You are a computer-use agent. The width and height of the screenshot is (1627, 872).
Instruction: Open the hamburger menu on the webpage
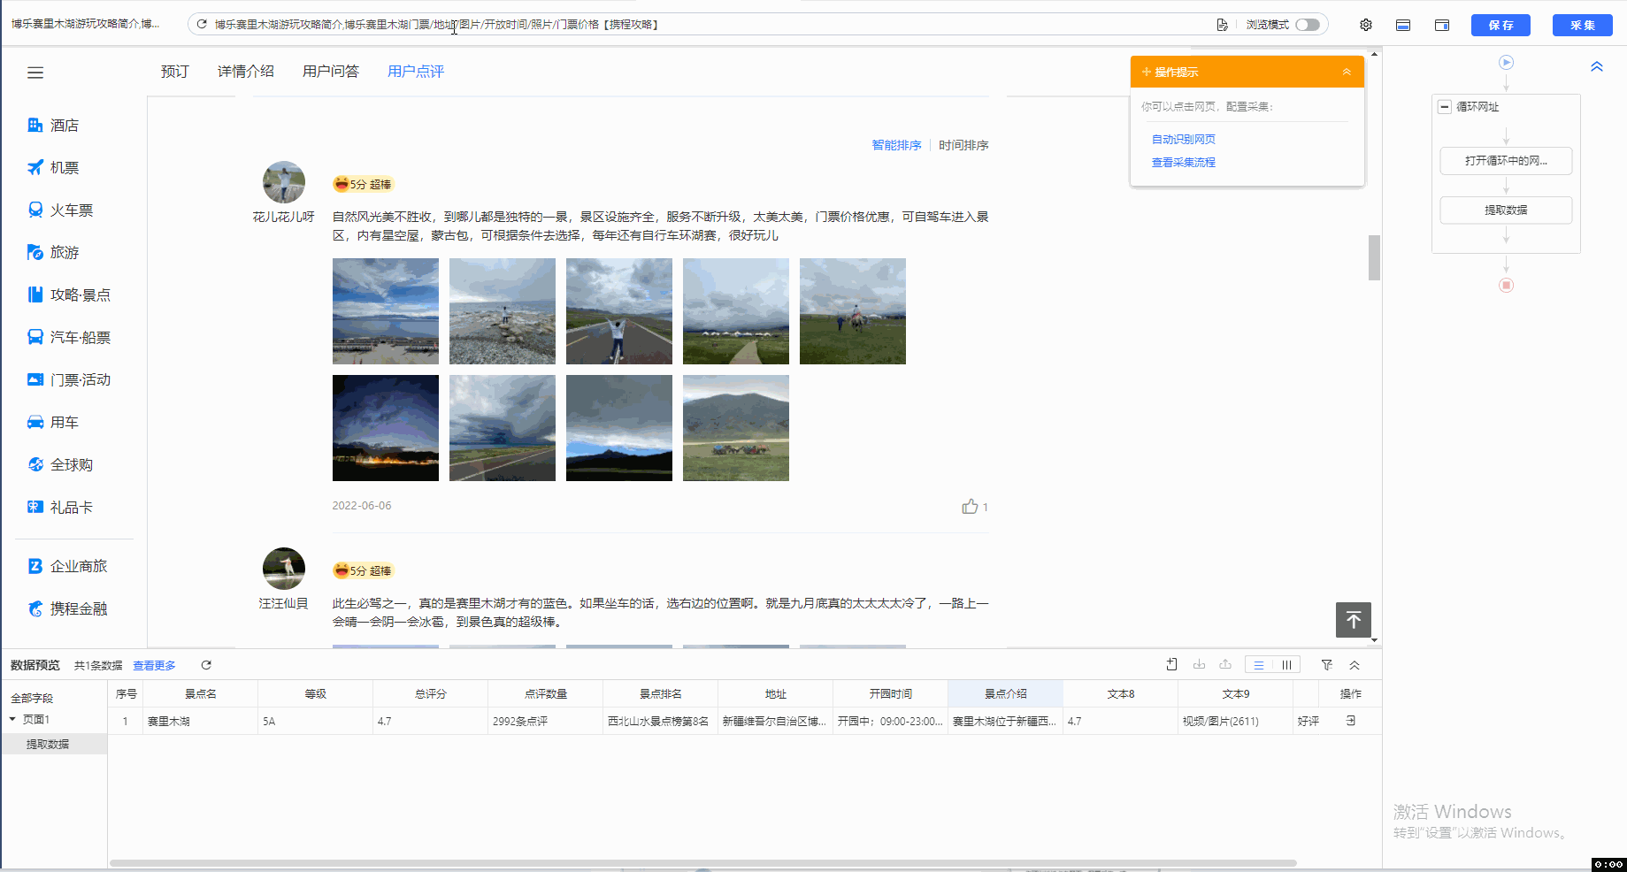35,73
